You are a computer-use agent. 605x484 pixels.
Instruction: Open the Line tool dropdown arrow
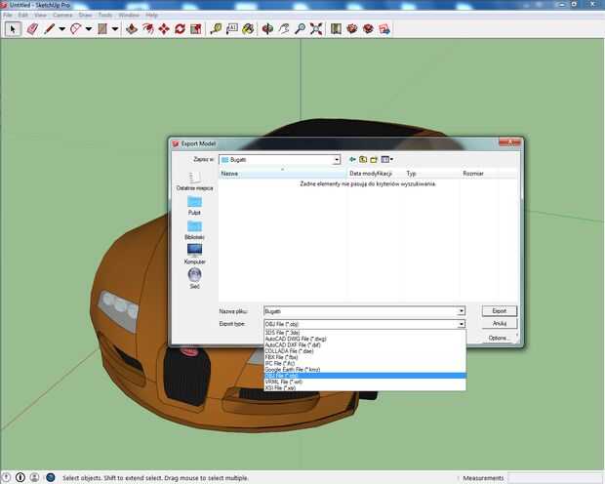point(61,29)
